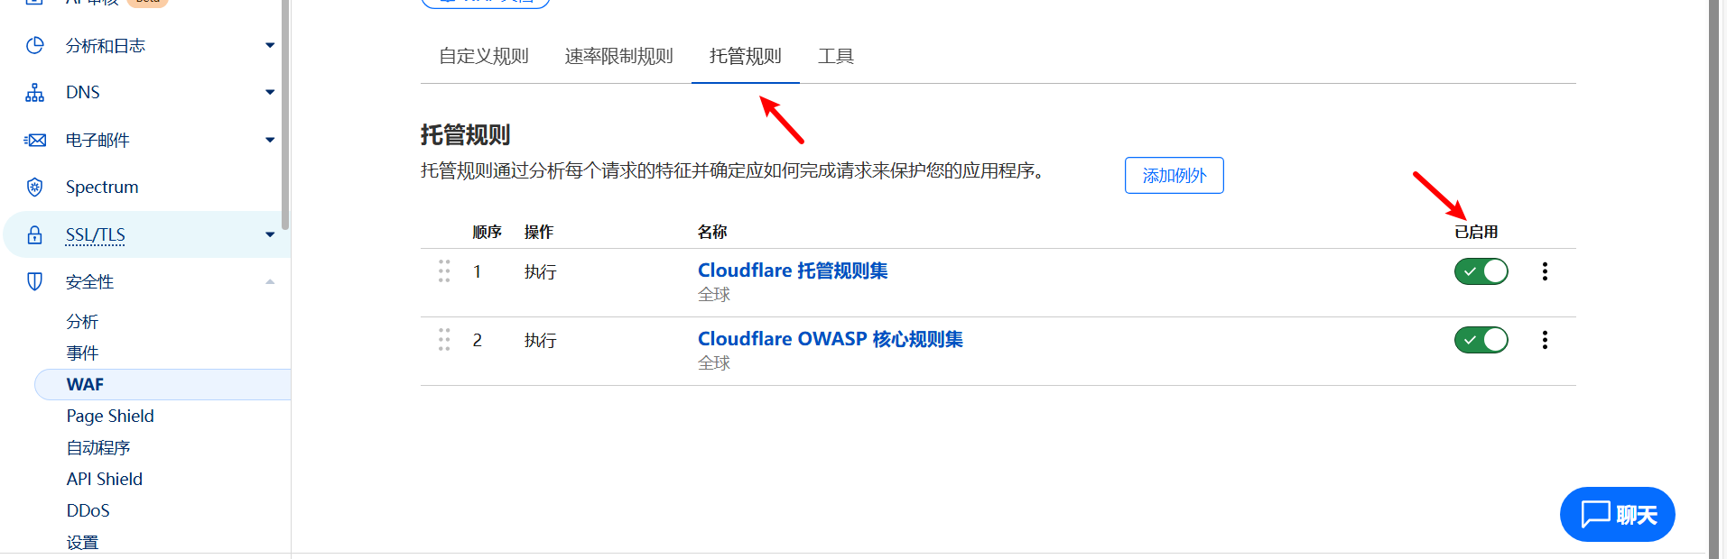1727x559 pixels.
Task: Click drag handle of rule 1
Action: point(444,271)
